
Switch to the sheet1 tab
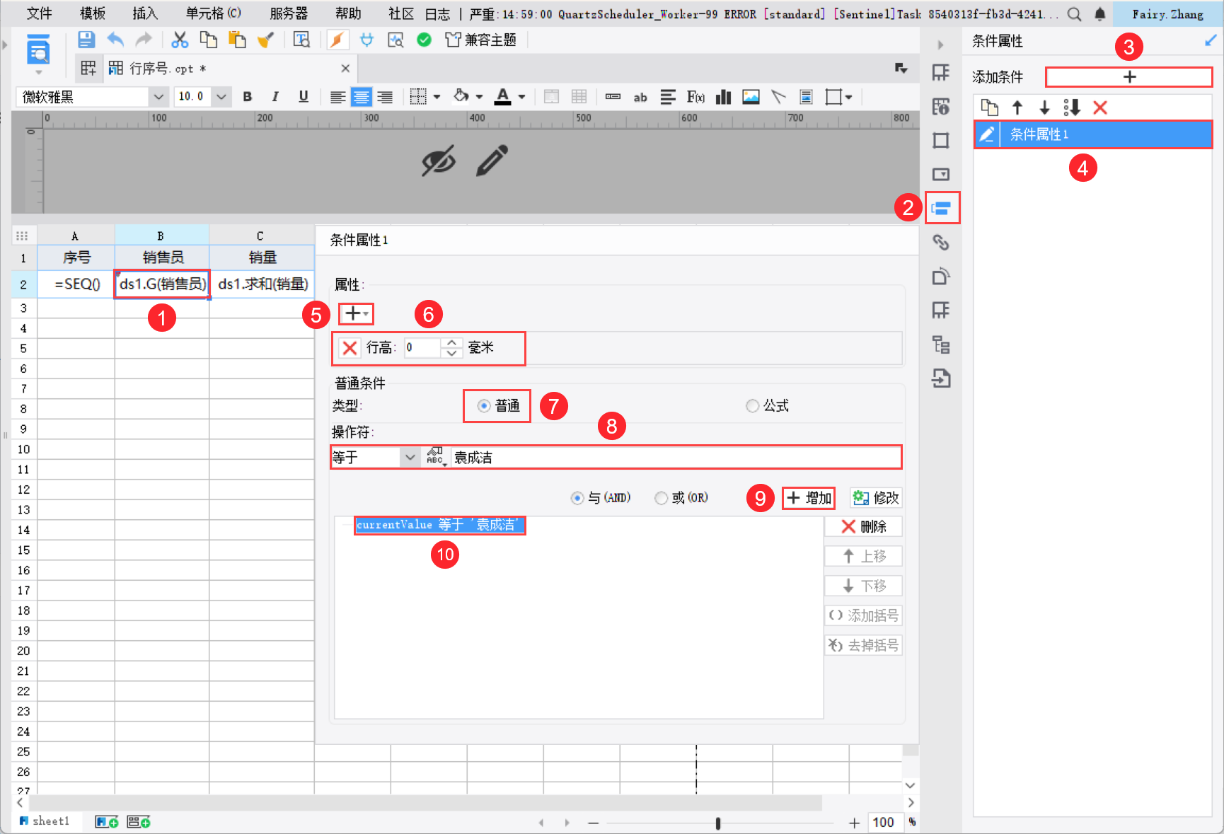(x=45, y=821)
